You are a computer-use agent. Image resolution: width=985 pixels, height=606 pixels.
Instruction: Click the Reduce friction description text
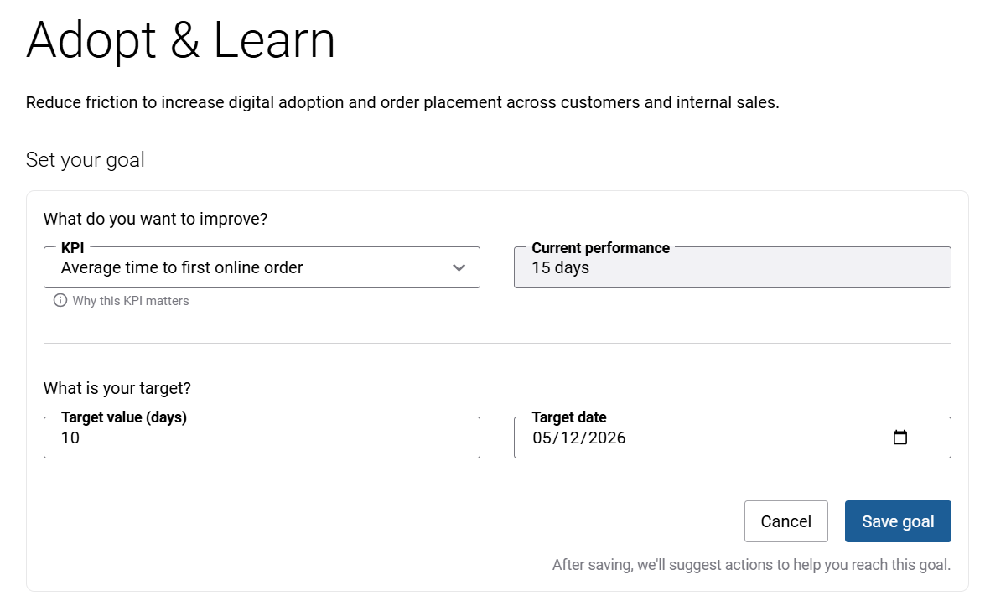coord(402,104)
